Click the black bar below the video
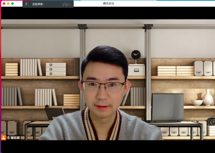The height and width of the screenshot is (153, 215). pos(108,146)
